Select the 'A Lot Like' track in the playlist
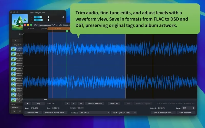The width and height of the screenshot is (205, 128). [17, 49]
